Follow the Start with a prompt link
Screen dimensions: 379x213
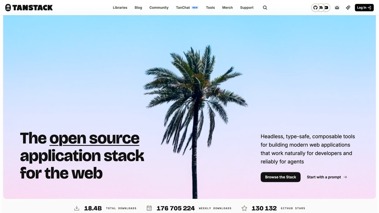327,177
